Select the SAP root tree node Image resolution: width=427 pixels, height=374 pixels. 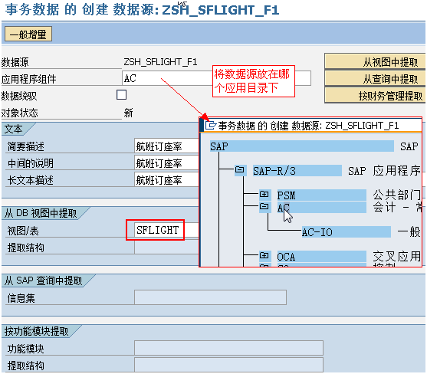point(302,146)
